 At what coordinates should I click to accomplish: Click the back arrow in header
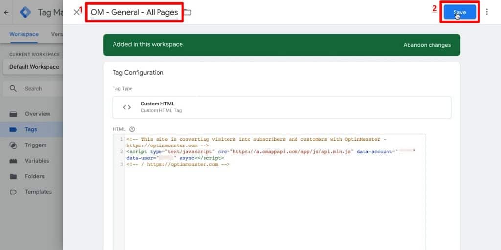coord(6,12)
